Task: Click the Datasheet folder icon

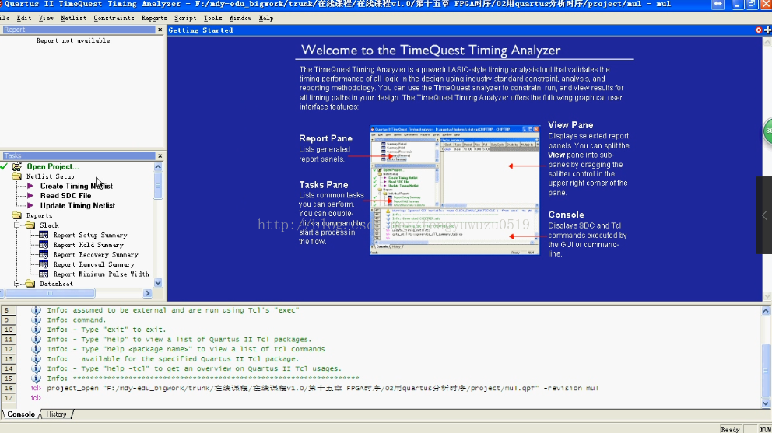Action: pyautogui.click(x=30, y=284)
